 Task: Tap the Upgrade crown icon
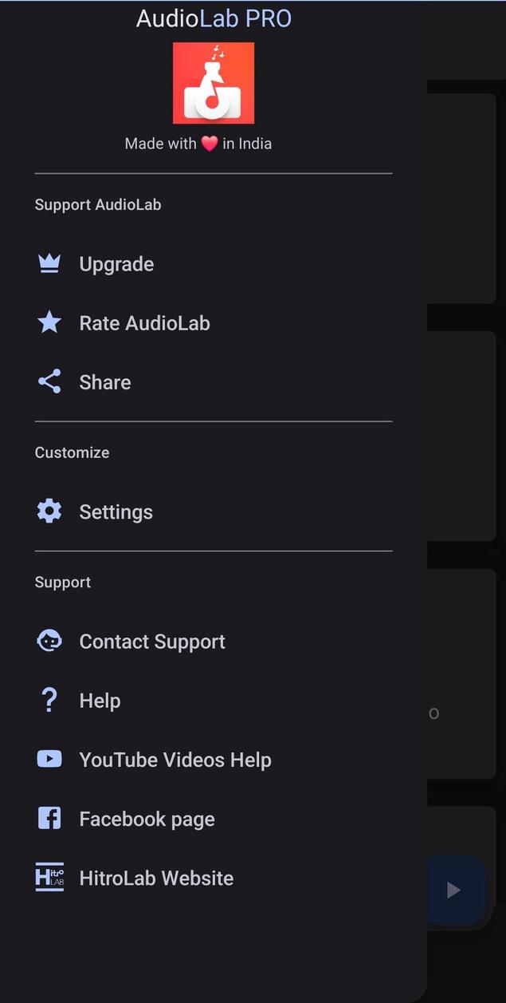pyautogui.click(x=49, y=263)
